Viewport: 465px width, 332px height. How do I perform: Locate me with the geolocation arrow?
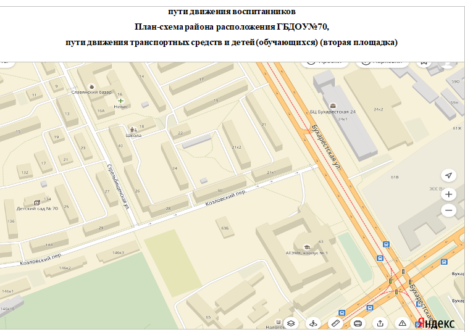(x=448, y=175)
